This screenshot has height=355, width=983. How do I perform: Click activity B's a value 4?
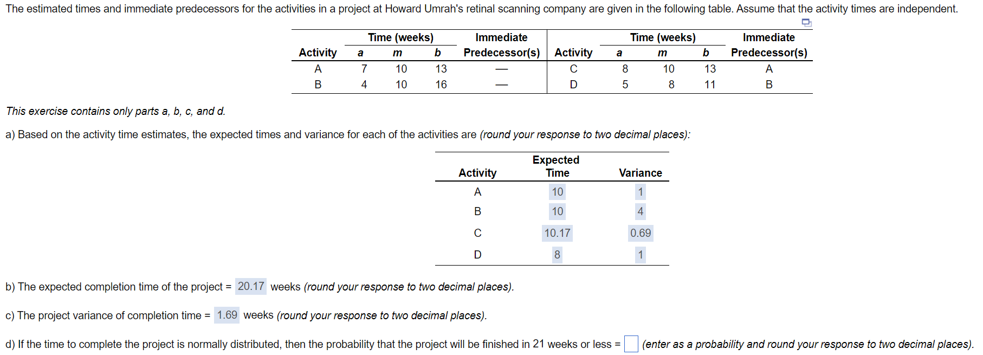pos(364,85)
